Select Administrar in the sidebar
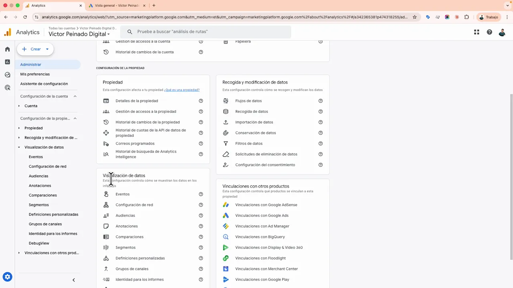The width and height of the screenshot is (513, 288). point(48,64)
